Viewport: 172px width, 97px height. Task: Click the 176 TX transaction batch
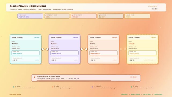[x=103, y=59]
